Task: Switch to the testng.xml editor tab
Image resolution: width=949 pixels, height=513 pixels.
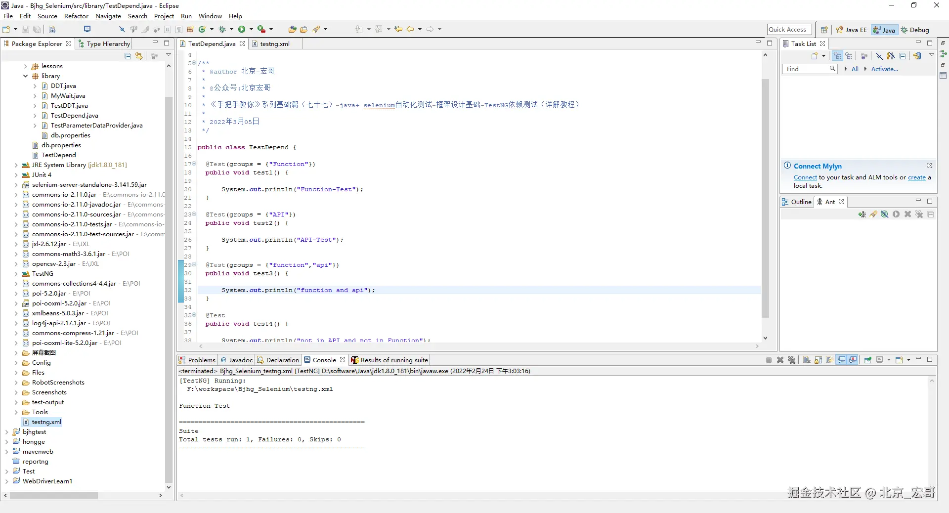Action: [x=275, y=44]
